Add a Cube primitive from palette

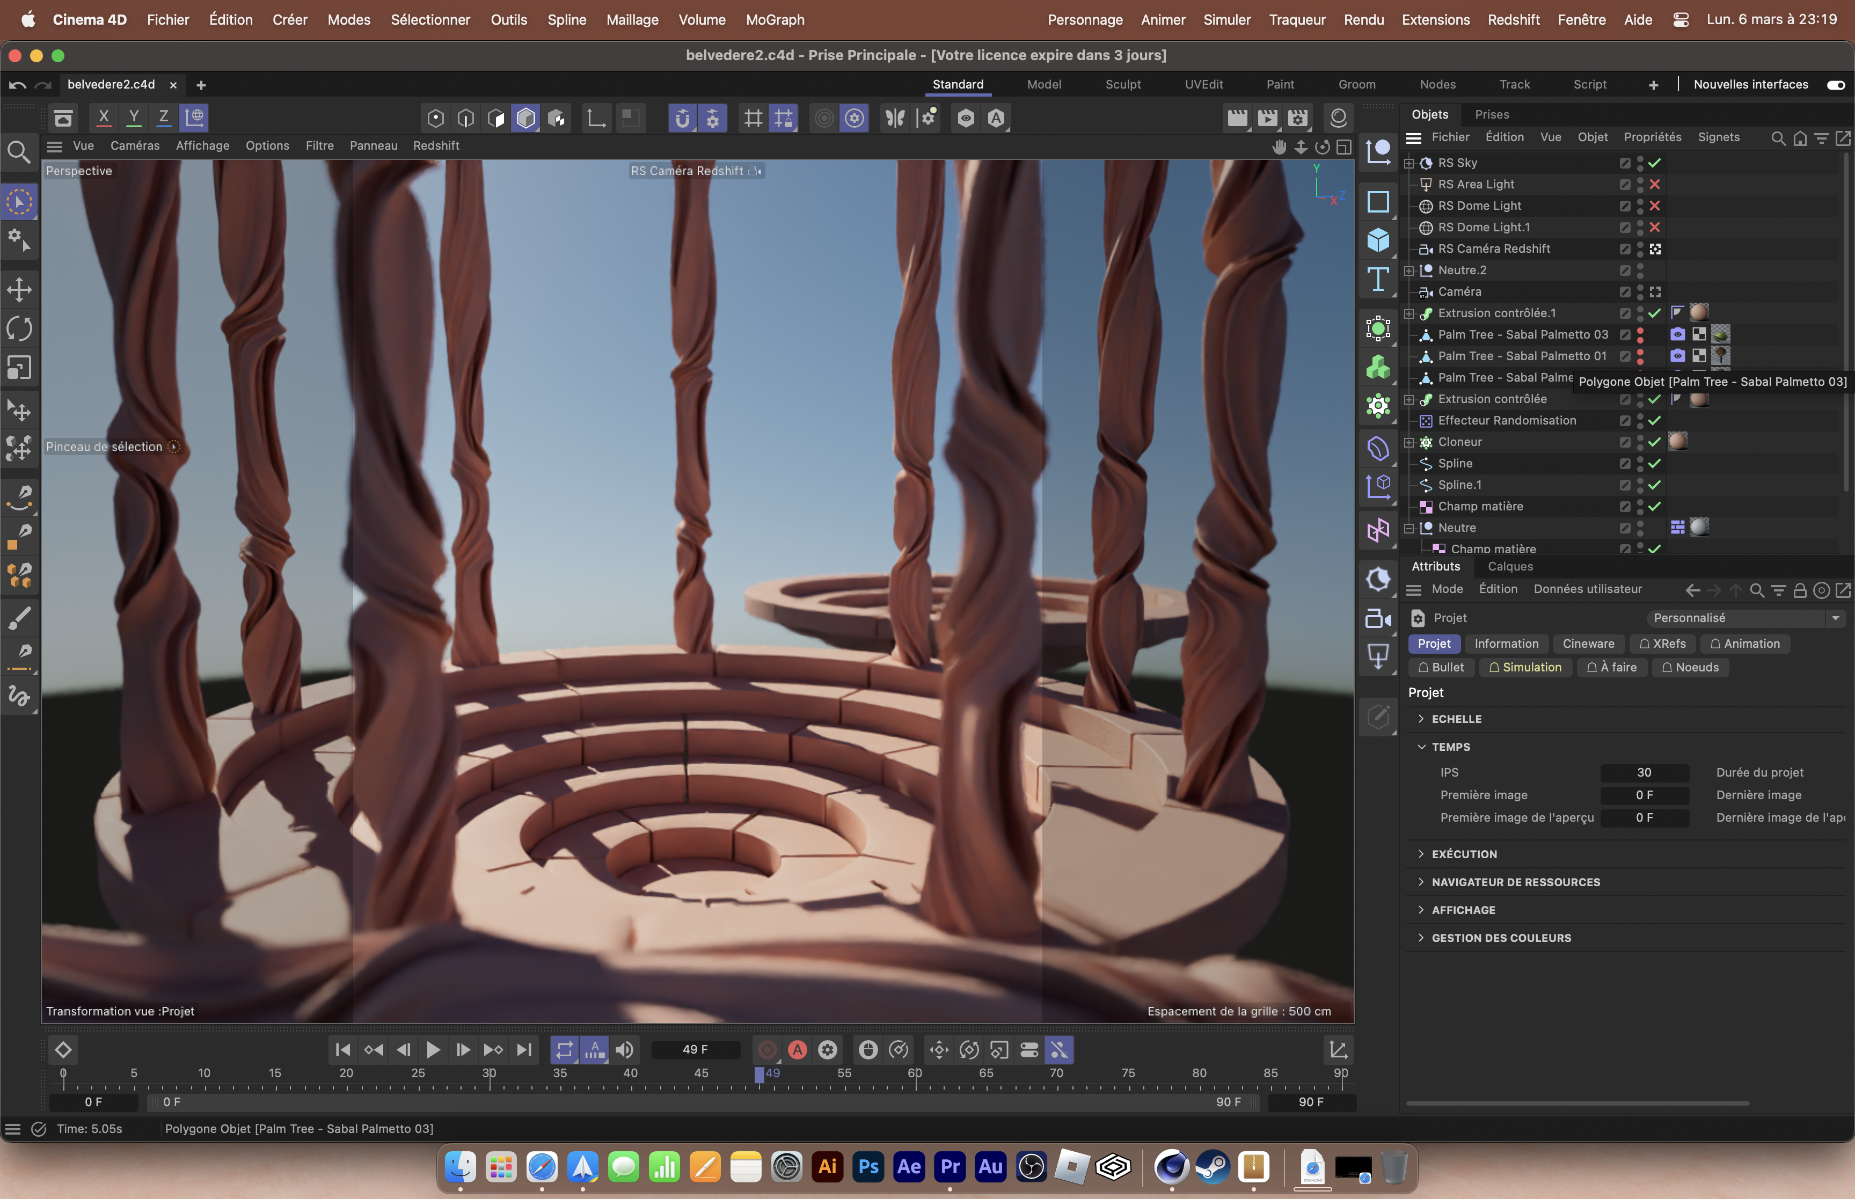point(1378,240)
